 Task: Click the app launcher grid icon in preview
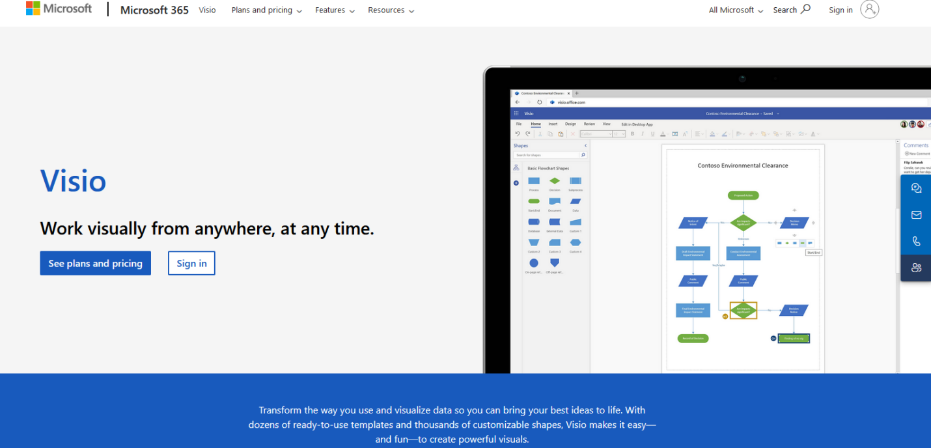point(517,113)
